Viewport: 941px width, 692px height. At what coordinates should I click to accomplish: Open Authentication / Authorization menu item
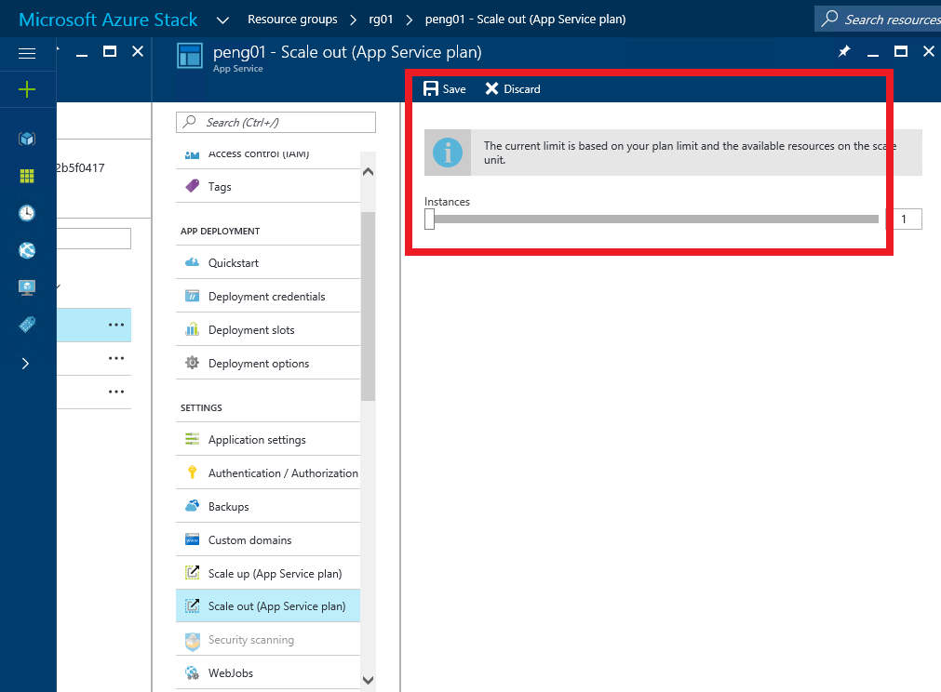[268, 472]
